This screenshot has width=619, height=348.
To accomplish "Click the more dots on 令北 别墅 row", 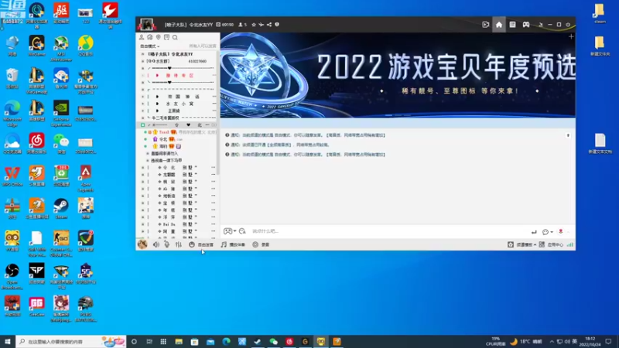I will [214, 167].
